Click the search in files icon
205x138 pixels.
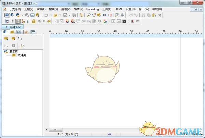(99, 15)
